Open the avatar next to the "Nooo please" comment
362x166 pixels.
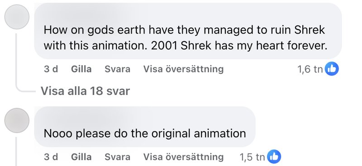point(17,120)
